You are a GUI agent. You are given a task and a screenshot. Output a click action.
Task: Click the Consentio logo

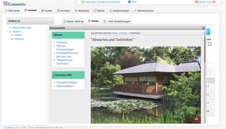pos(14,3)
